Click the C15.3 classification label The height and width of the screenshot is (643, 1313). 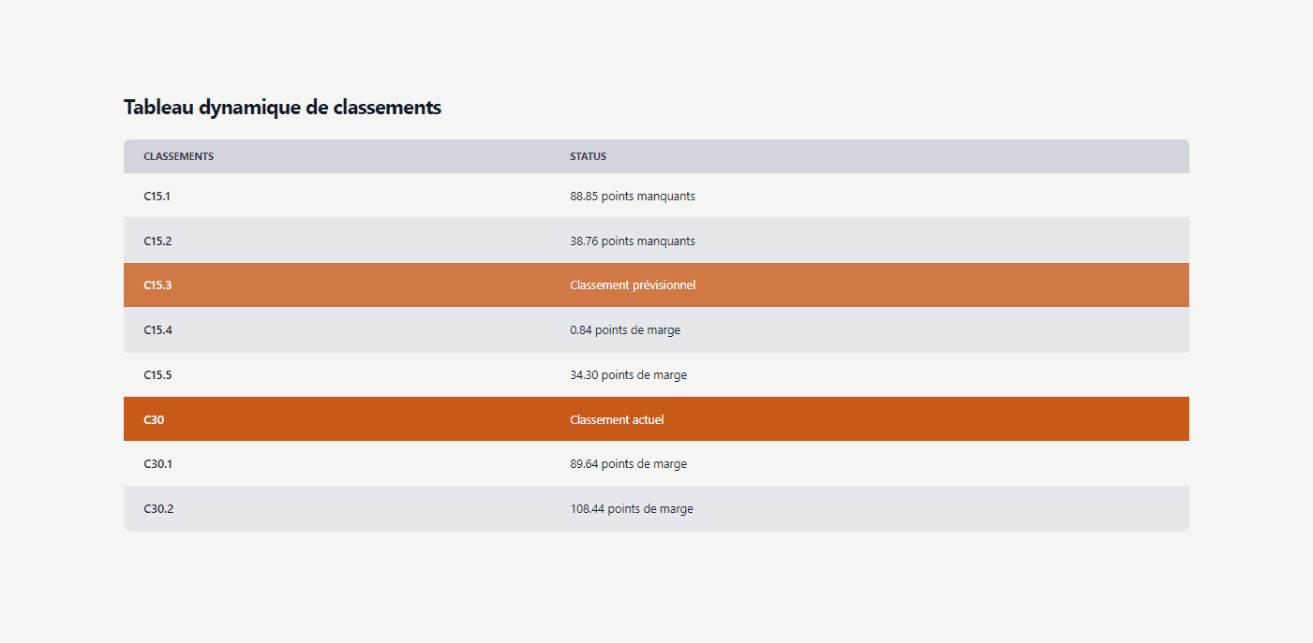coord(156,285)
